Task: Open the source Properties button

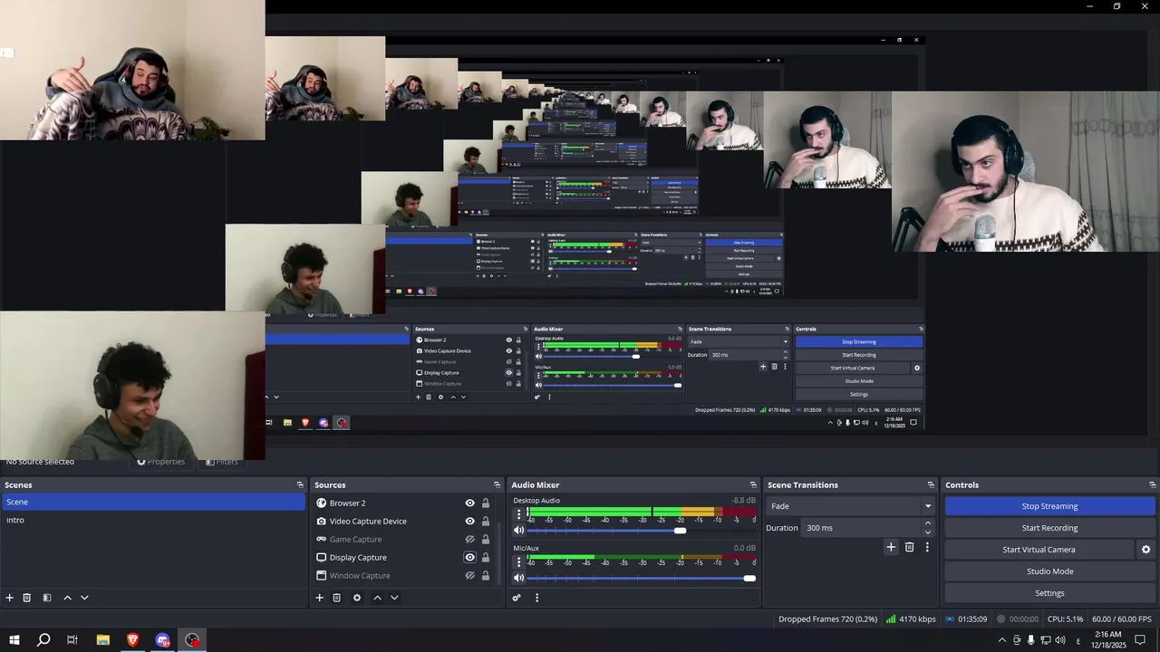Action: (x=160, y=462)
